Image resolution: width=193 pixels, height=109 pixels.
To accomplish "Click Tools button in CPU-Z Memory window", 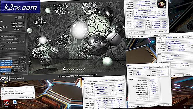I will coord(150,106).
